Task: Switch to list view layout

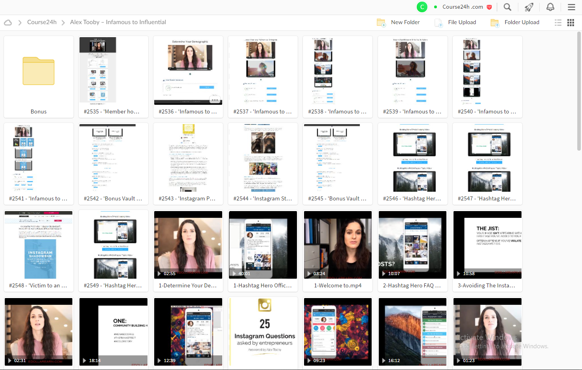Action: 558,23
